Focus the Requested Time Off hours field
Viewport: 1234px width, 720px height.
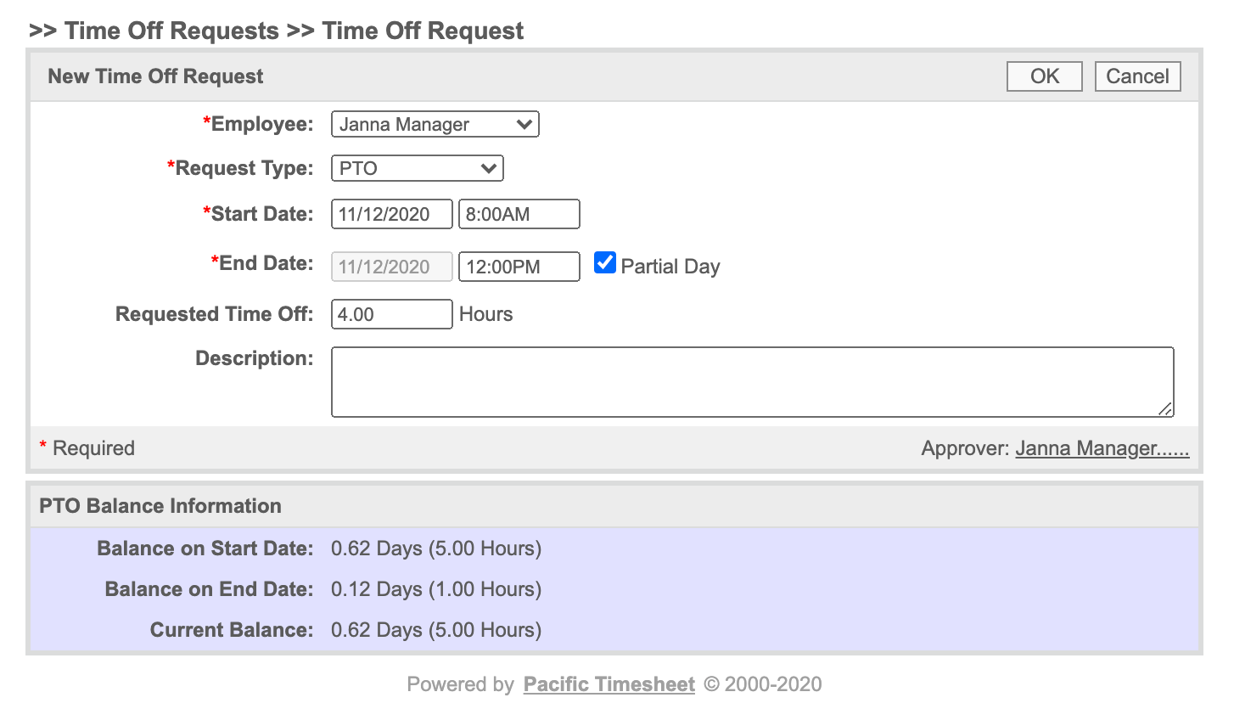pyautogui.click(x=391, y=314)
